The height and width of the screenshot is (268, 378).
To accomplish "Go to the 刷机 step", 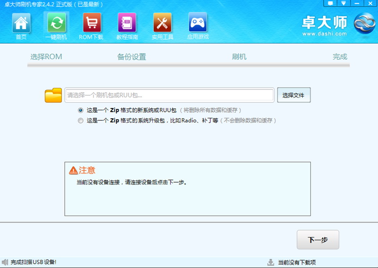I will tap(239, 57).
